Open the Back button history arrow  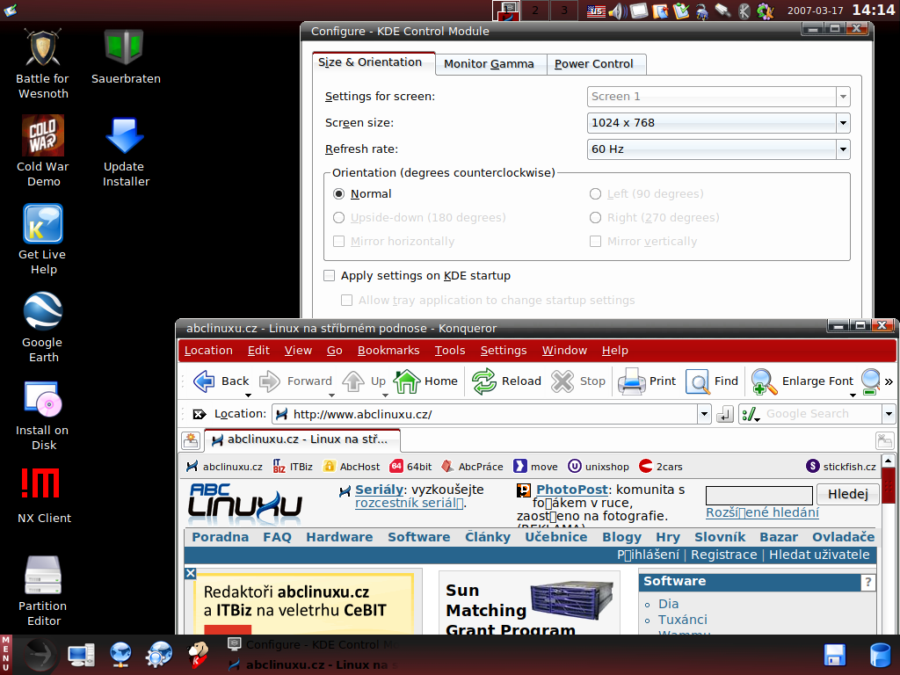[248, 395]
